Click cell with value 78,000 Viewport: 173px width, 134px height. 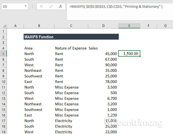103,82
